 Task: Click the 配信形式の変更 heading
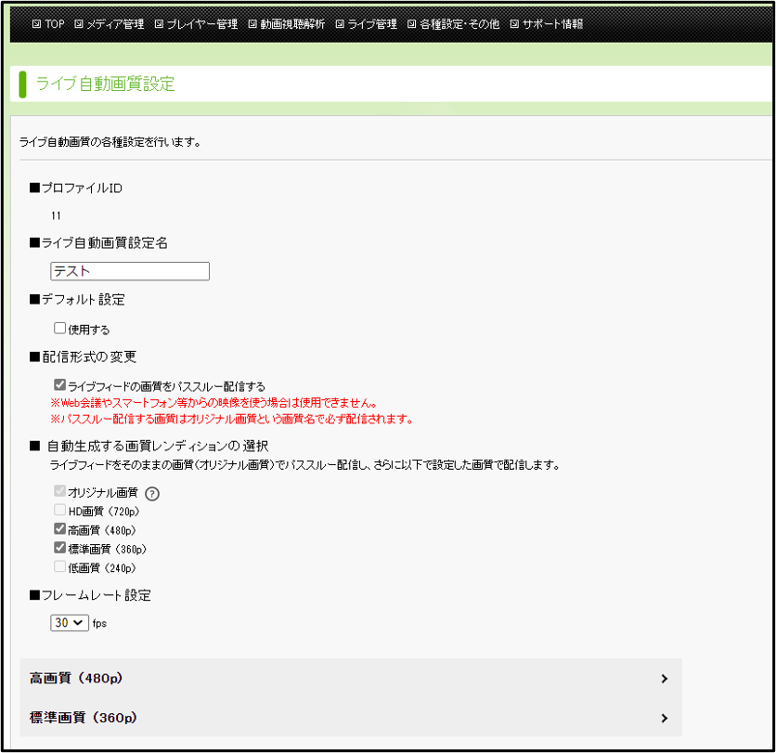pos(84,357)
